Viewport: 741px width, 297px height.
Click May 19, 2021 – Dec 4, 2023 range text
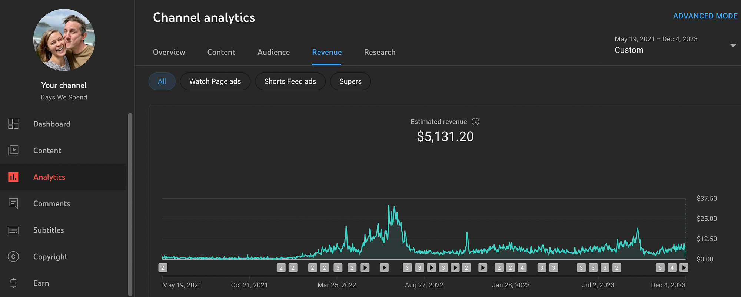tap(656, 39)
